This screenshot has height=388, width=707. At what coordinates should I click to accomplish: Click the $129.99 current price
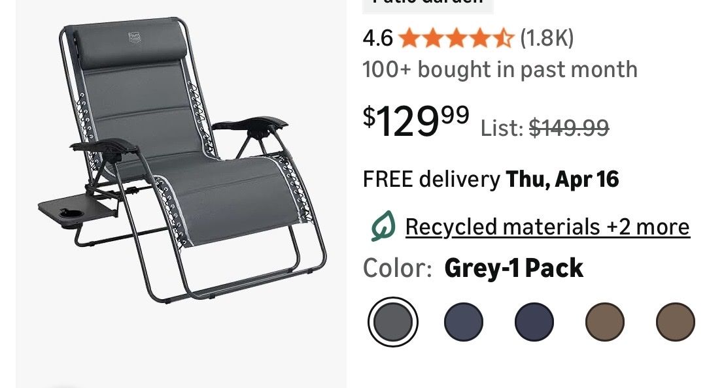416,121
